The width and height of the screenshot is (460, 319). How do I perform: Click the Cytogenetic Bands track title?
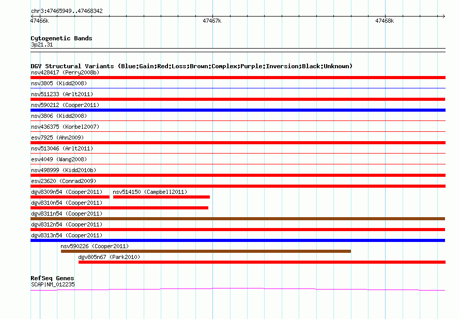62,38
